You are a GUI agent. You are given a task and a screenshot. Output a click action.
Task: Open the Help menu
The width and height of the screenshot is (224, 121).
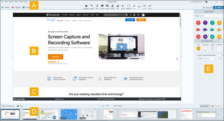26,2
